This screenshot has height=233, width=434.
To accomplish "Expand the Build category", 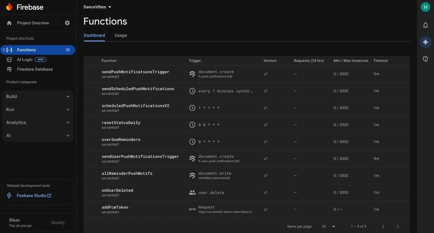I will [38, 97].
